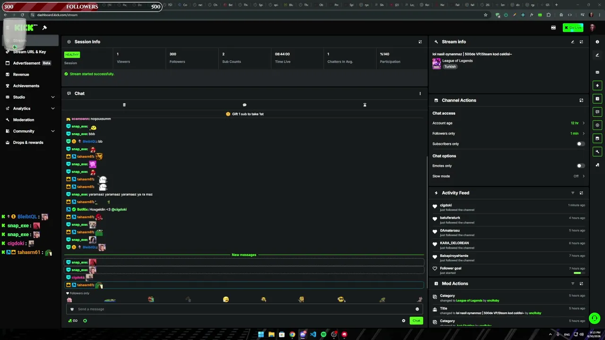Click username KARA_DELOREAN in Activity Feed
The width and height of the screenshot is (605, 340).
(x=454, y=243)
